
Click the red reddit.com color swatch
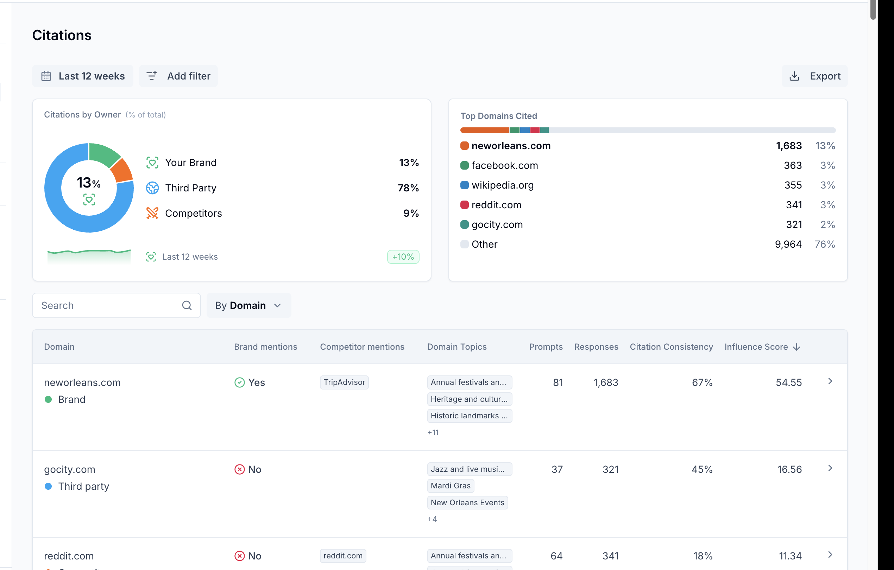click(465, 204)
